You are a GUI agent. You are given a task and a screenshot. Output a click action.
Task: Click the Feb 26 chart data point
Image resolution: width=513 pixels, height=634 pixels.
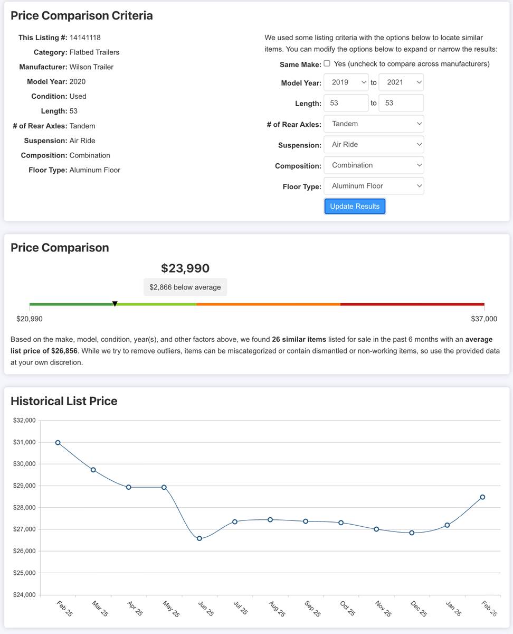(482, 497)
